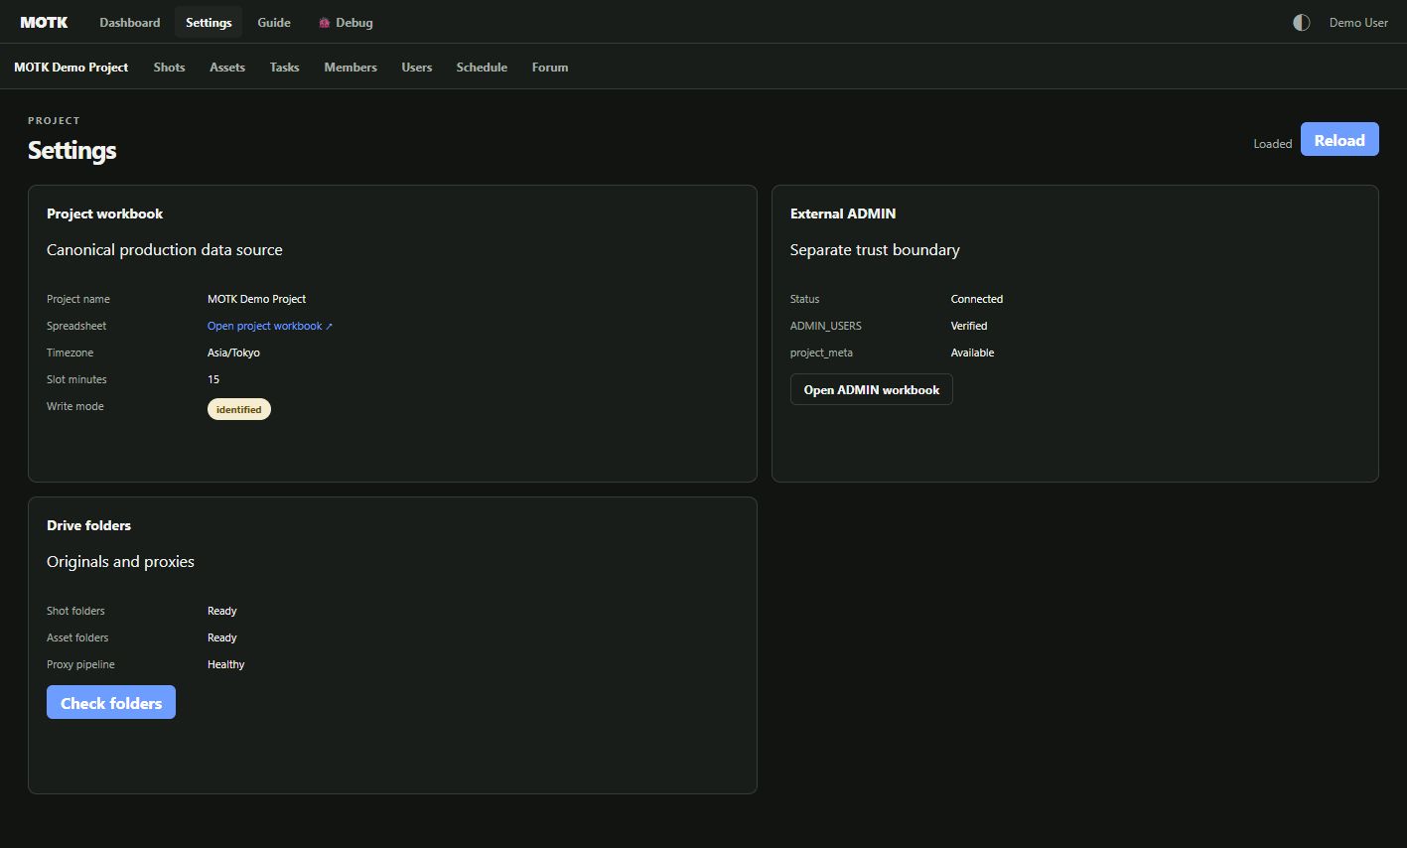Click Canonical production data source subtitle
This screenshot has width=1407, height=848.
coord(165,250)
